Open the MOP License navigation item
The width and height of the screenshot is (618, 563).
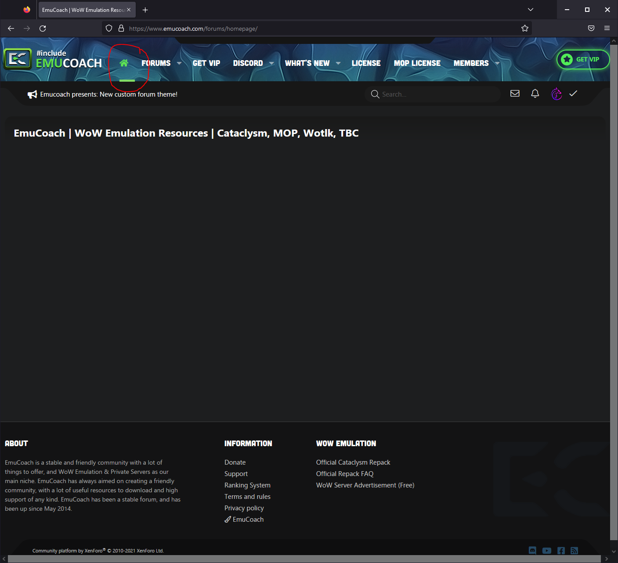(417, 63)
